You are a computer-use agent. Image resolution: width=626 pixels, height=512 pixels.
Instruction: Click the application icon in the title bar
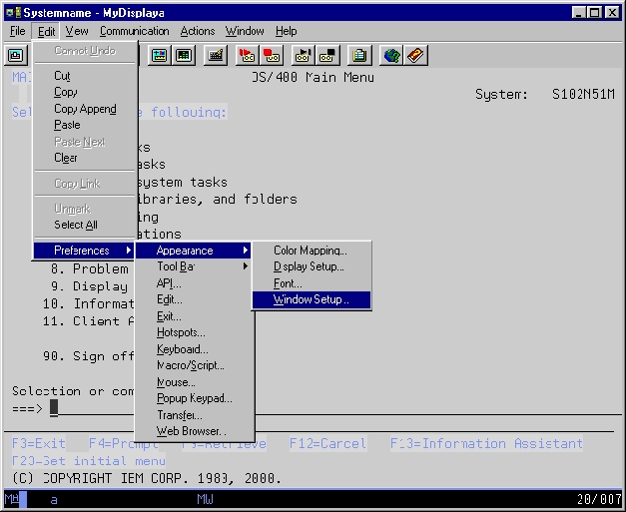tap(13, 12)
